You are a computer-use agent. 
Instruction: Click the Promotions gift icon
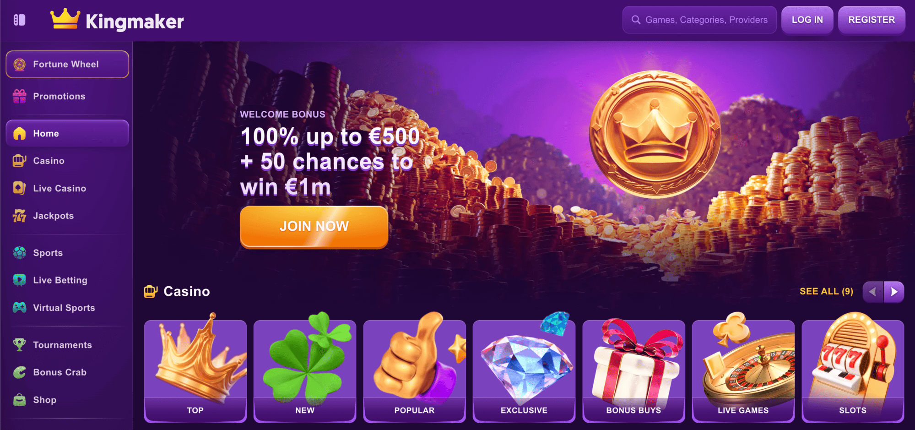tap(20, 97)
